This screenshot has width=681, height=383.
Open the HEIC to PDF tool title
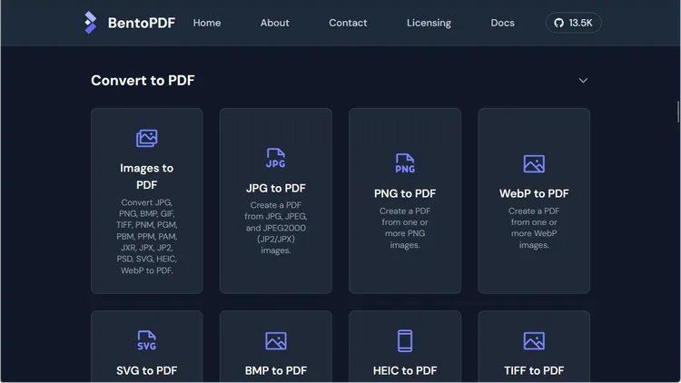pos(405,370)
